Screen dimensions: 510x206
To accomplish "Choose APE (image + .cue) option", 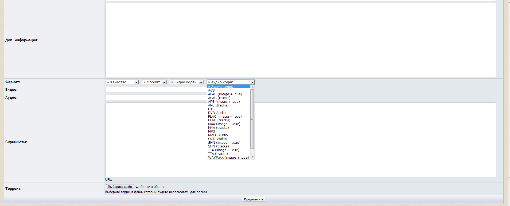I will pos(229,102).
